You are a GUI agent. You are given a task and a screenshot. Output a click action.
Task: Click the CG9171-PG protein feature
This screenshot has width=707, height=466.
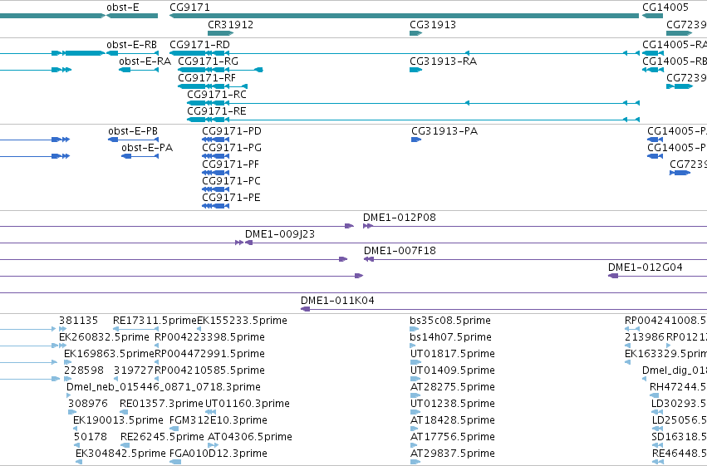point(215,156)
